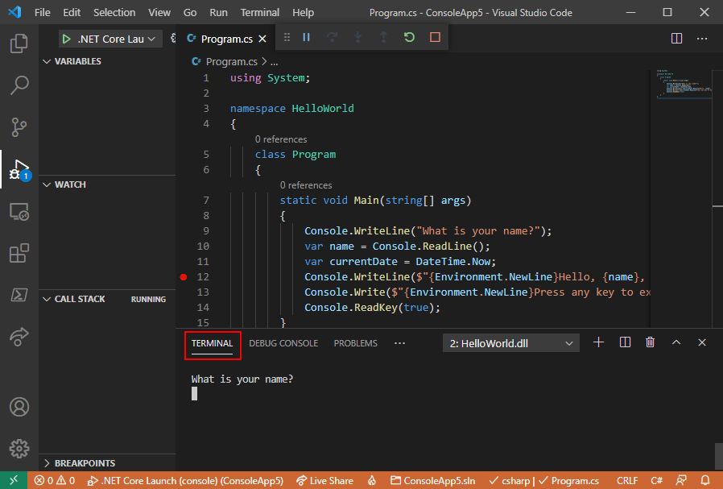The image size is (723, 489).
Task: Toggle the breakpoint on line 12
Action: coord(184,277)
